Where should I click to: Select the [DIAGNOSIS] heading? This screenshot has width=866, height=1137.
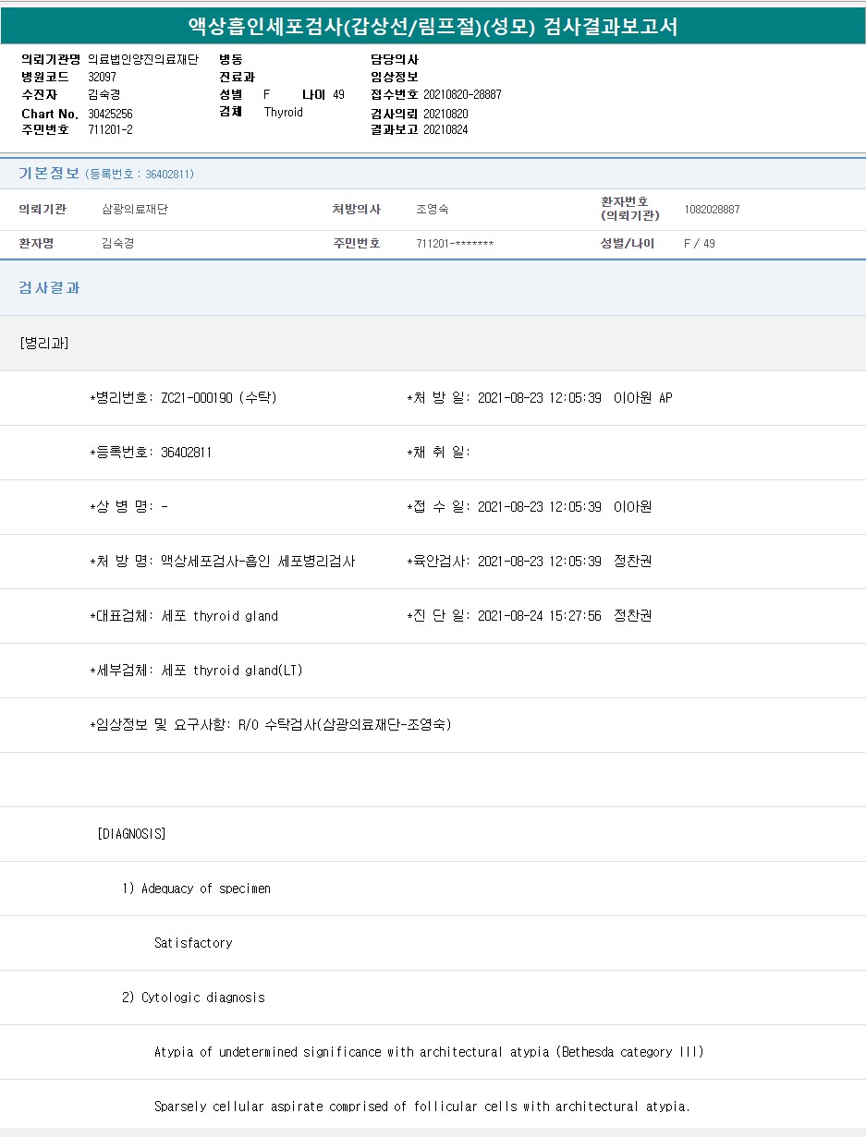131,834
